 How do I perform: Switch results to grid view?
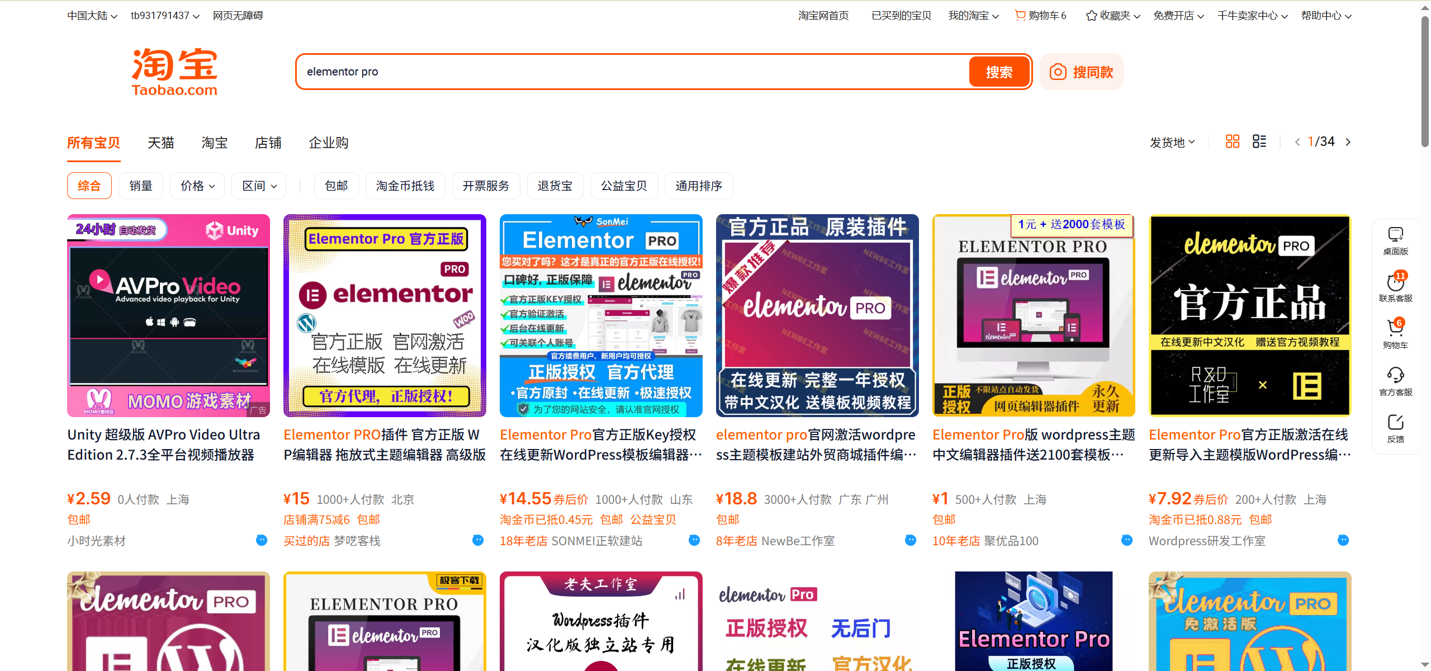point(1232,141)
